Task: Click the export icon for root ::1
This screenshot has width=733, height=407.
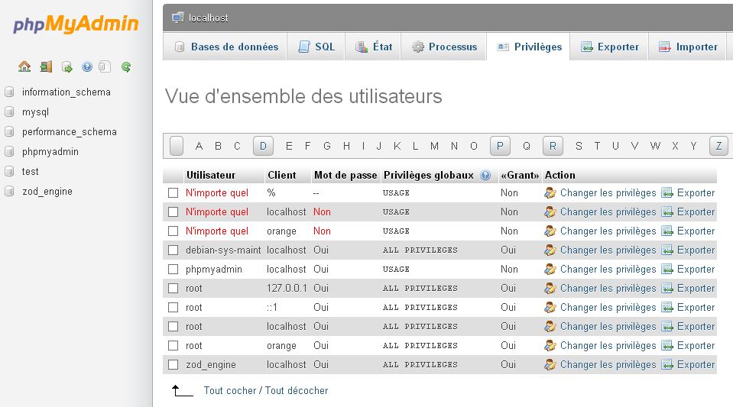Action: [x=667, y=308]
